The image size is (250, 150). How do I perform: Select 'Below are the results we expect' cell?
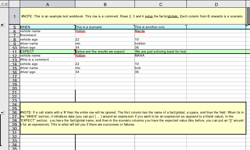click(105, 52)
